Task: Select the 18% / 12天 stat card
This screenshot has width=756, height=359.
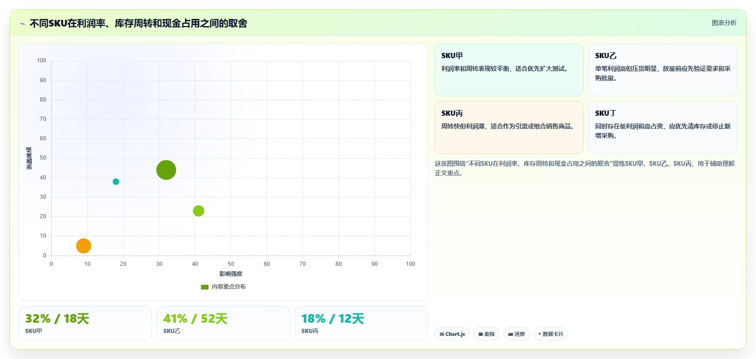Action: point(361,323)
